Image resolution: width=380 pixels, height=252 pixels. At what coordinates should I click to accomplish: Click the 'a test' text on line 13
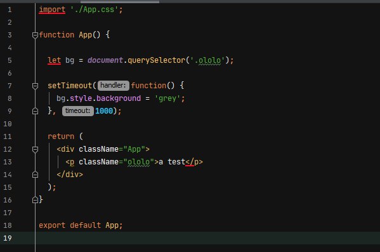tap(172, 162)
